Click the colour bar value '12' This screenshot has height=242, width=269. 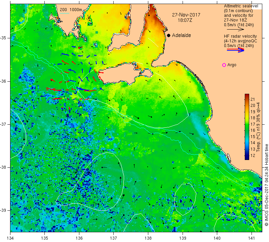coord(253,156)
